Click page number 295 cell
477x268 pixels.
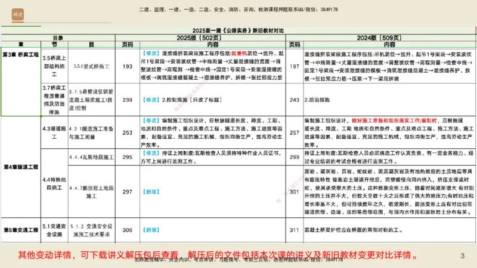click(x=128, y=157)
